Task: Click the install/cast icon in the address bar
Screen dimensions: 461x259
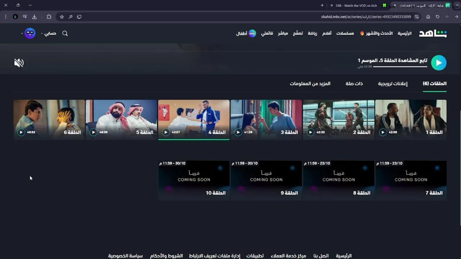Action: (79, 17)
